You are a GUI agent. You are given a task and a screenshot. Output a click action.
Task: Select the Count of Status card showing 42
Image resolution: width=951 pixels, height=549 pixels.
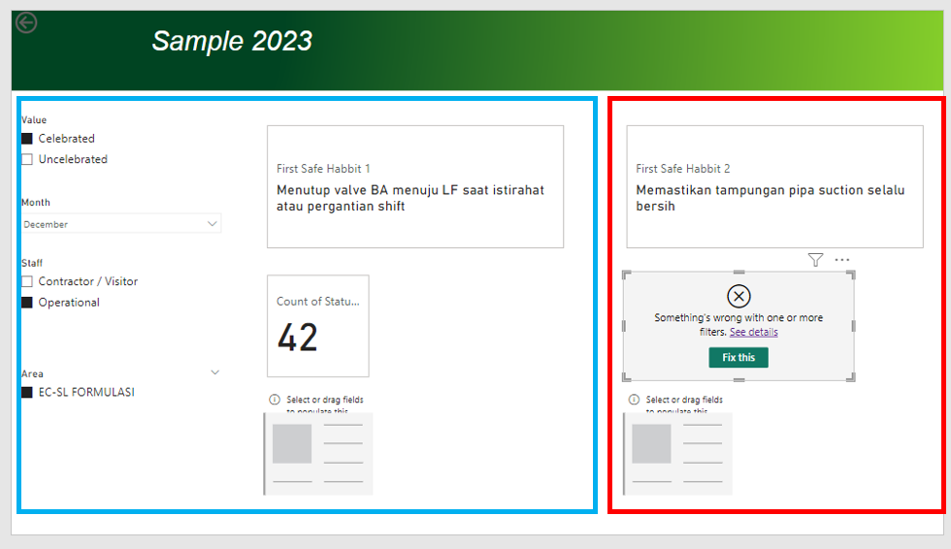318,326
